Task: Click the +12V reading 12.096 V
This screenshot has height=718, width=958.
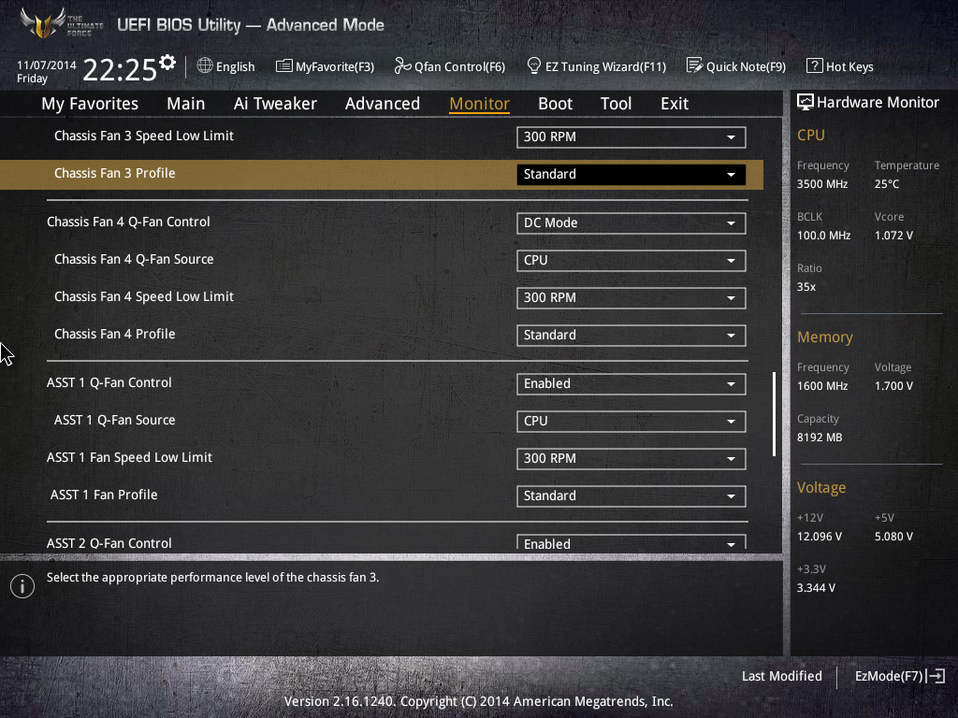Action: point(820,537)
